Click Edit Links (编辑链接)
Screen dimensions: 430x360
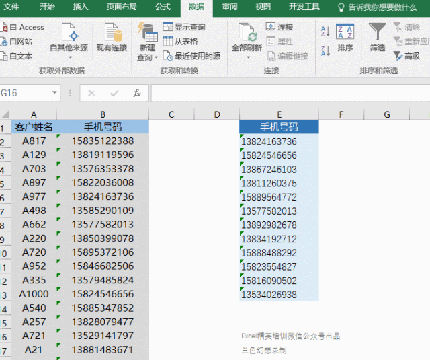click(288, 56)
